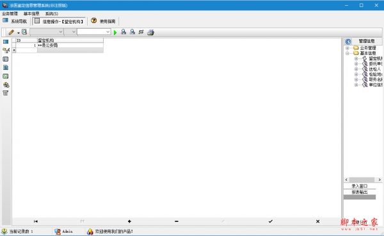Screen dimensions: 384x236
Task: Select the 单位信息 tree item
Action: coord(376,85)
